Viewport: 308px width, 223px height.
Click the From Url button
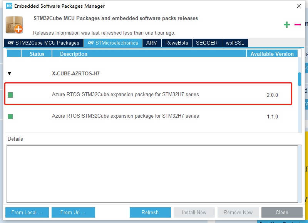pyautogui.click(x=73, y=212)
